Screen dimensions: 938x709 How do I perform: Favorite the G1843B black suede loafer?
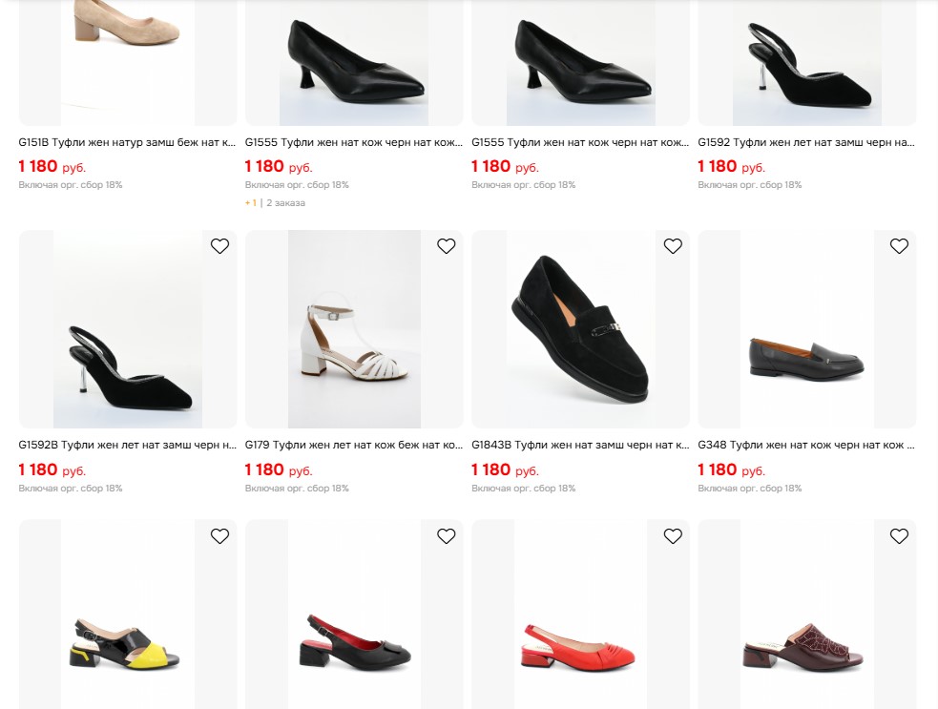pos(673,246)
